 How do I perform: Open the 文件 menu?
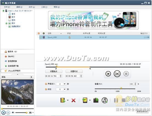click(7, 7)
